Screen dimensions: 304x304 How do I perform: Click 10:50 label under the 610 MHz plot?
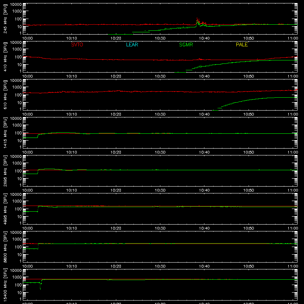point(249,114)
